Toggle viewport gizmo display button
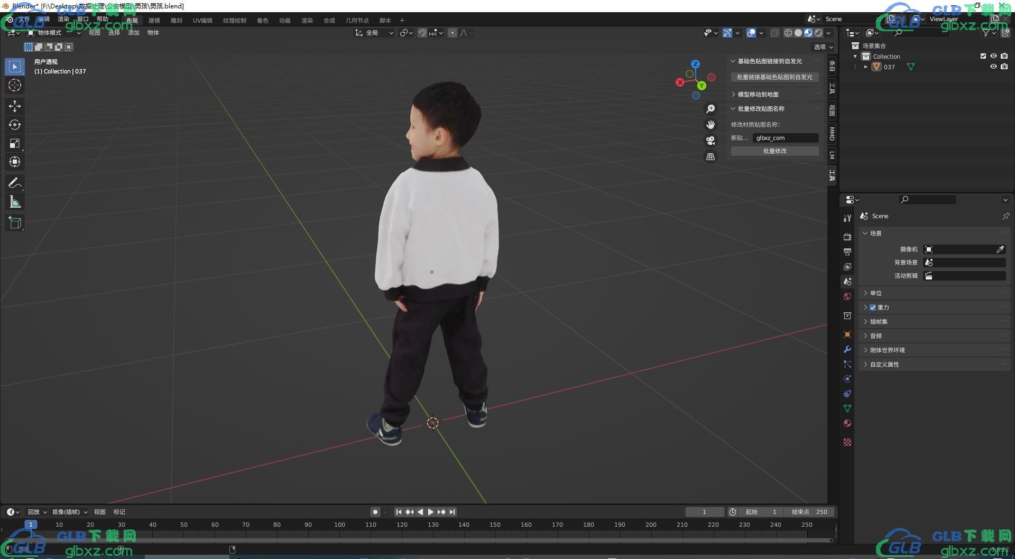The height and width of the screenshot is (559, 1015). (x=727, y=33)
